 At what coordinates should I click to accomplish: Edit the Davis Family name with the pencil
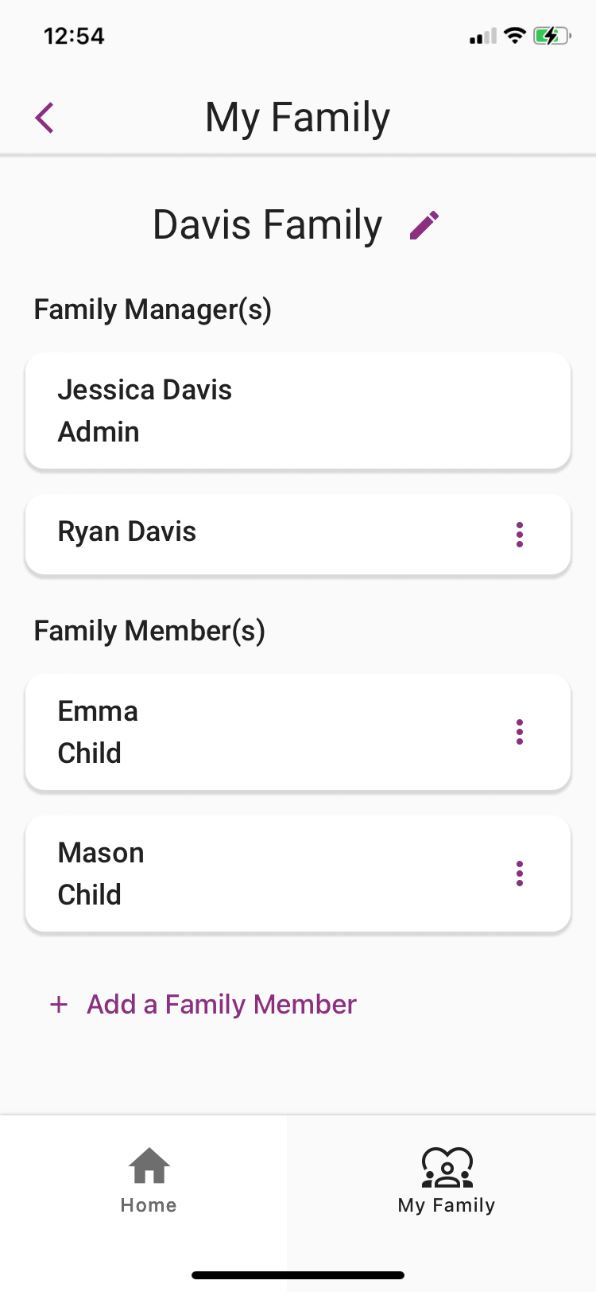(424, 225)
